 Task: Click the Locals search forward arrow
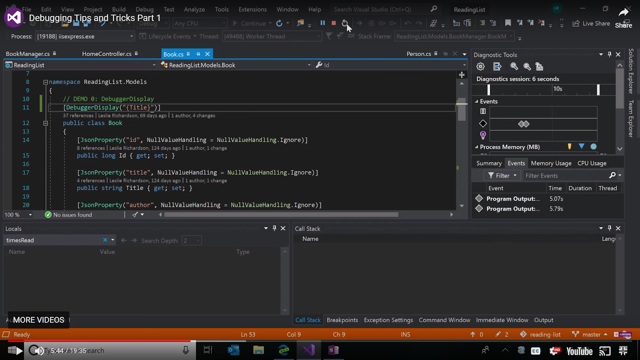(x=134, y=240)
